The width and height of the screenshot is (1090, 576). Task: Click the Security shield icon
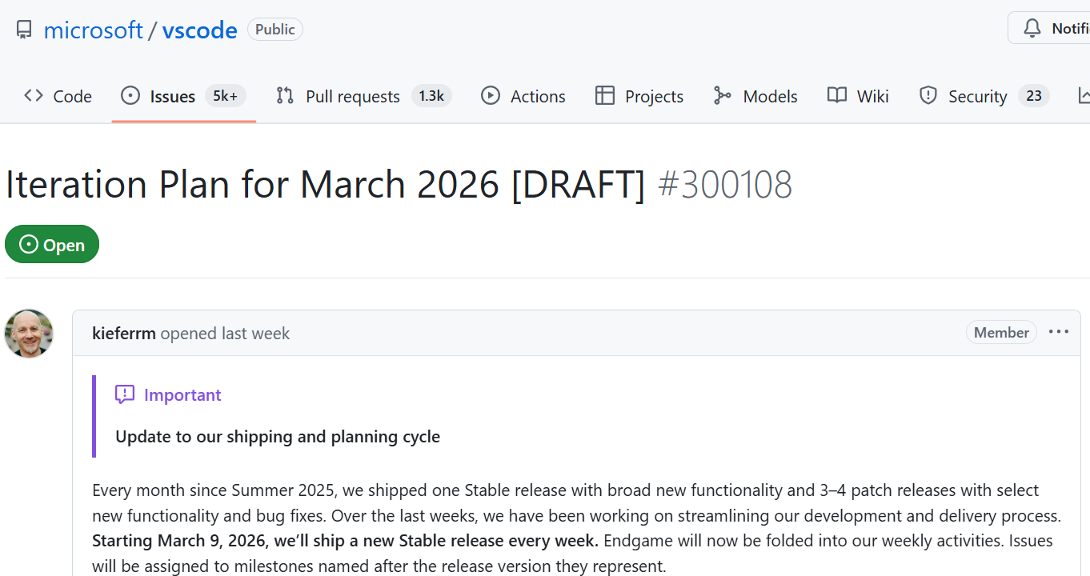(x=928, y=96)
